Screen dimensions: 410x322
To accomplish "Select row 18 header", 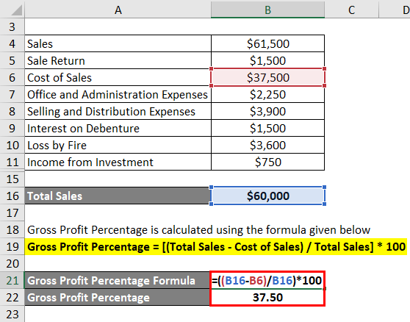I will click(12, 230).
